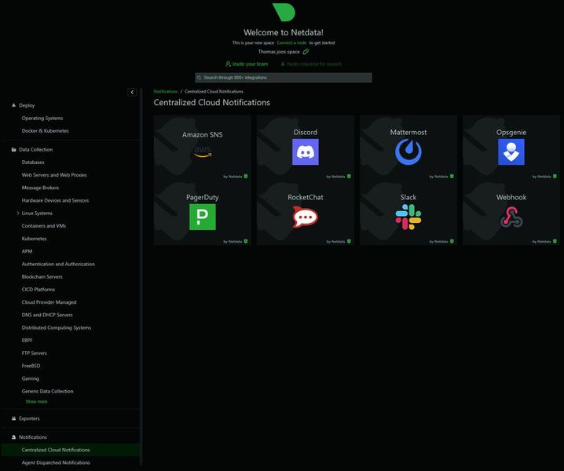Select Containers and VMs

[43, 226]
